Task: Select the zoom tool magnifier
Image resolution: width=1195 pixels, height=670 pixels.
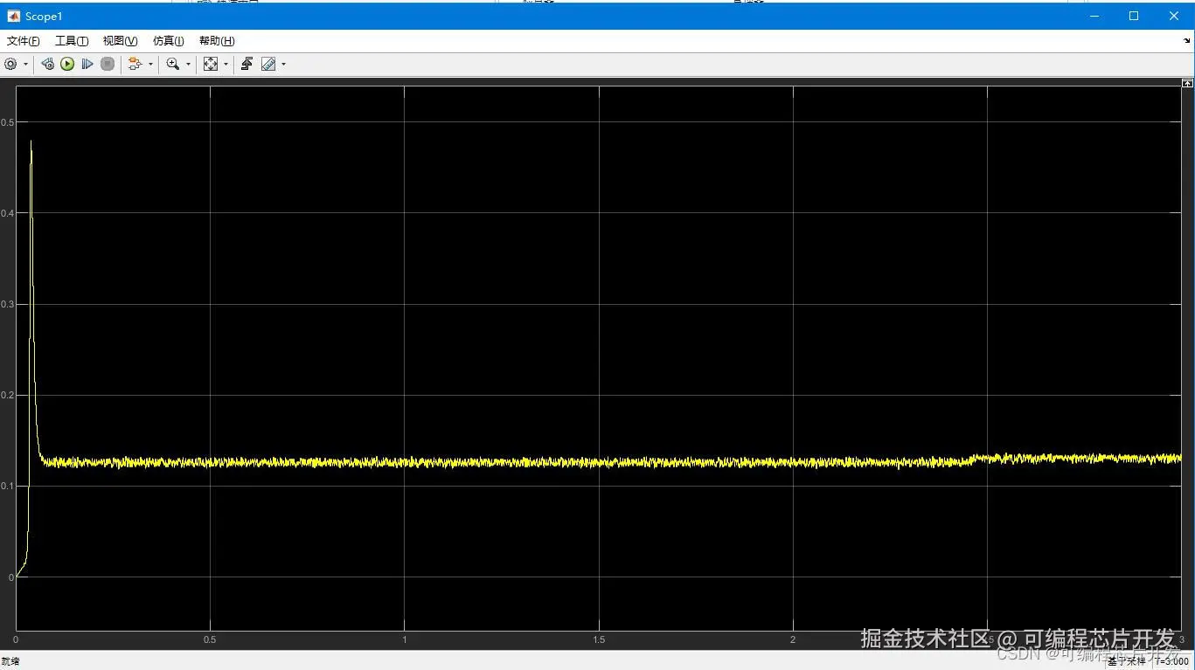Action: (173, 64)
